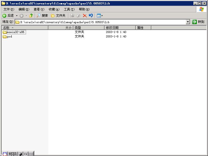Open the IME soft keyboard icon
208x156 pixels.
(31, 154)
